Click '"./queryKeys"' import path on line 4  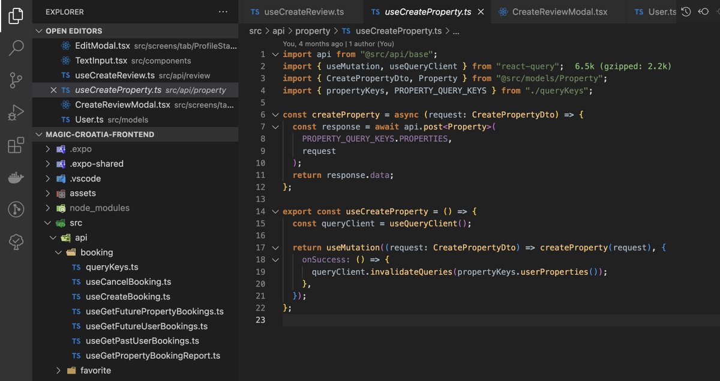pyautogui.click(x=558, y=91)
